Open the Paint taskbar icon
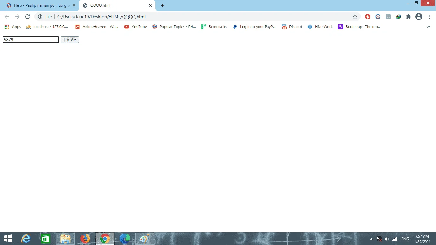 tap(145, 239)
